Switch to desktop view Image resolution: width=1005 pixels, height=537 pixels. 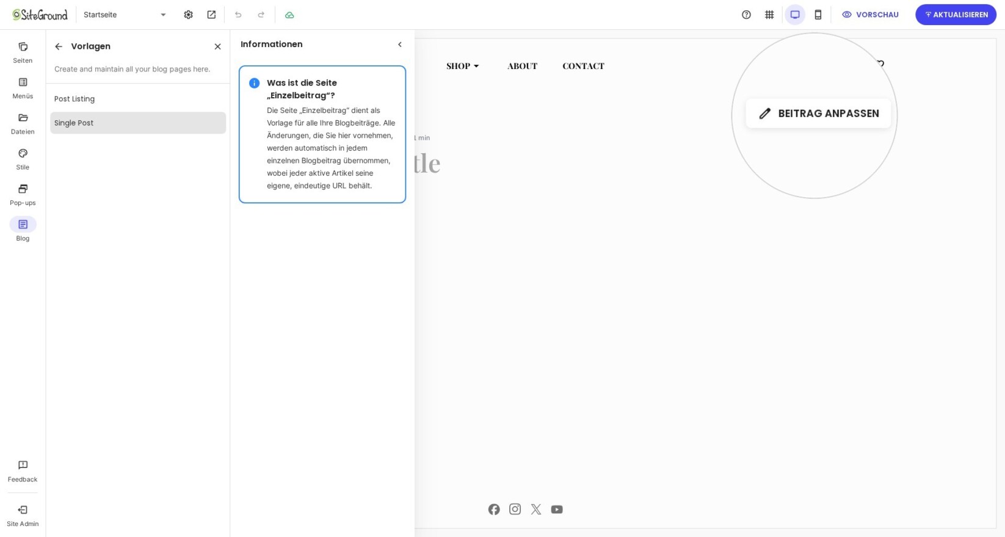[x=795, y=15]
